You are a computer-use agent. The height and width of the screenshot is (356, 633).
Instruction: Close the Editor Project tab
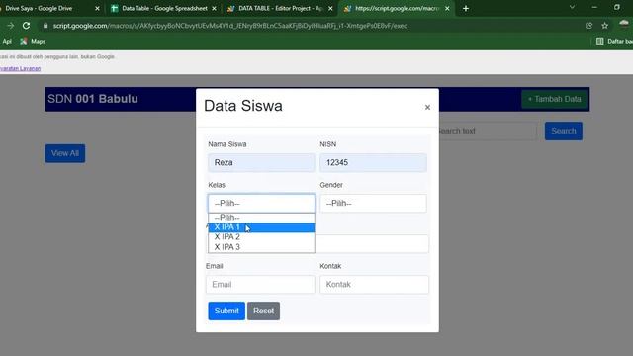(330, 9)
